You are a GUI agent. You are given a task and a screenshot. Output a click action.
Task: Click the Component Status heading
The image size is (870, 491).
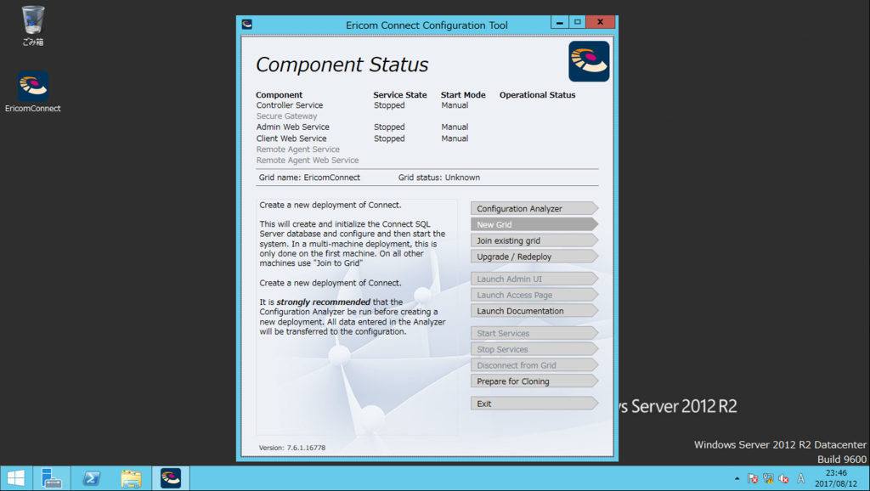[342, 65]
